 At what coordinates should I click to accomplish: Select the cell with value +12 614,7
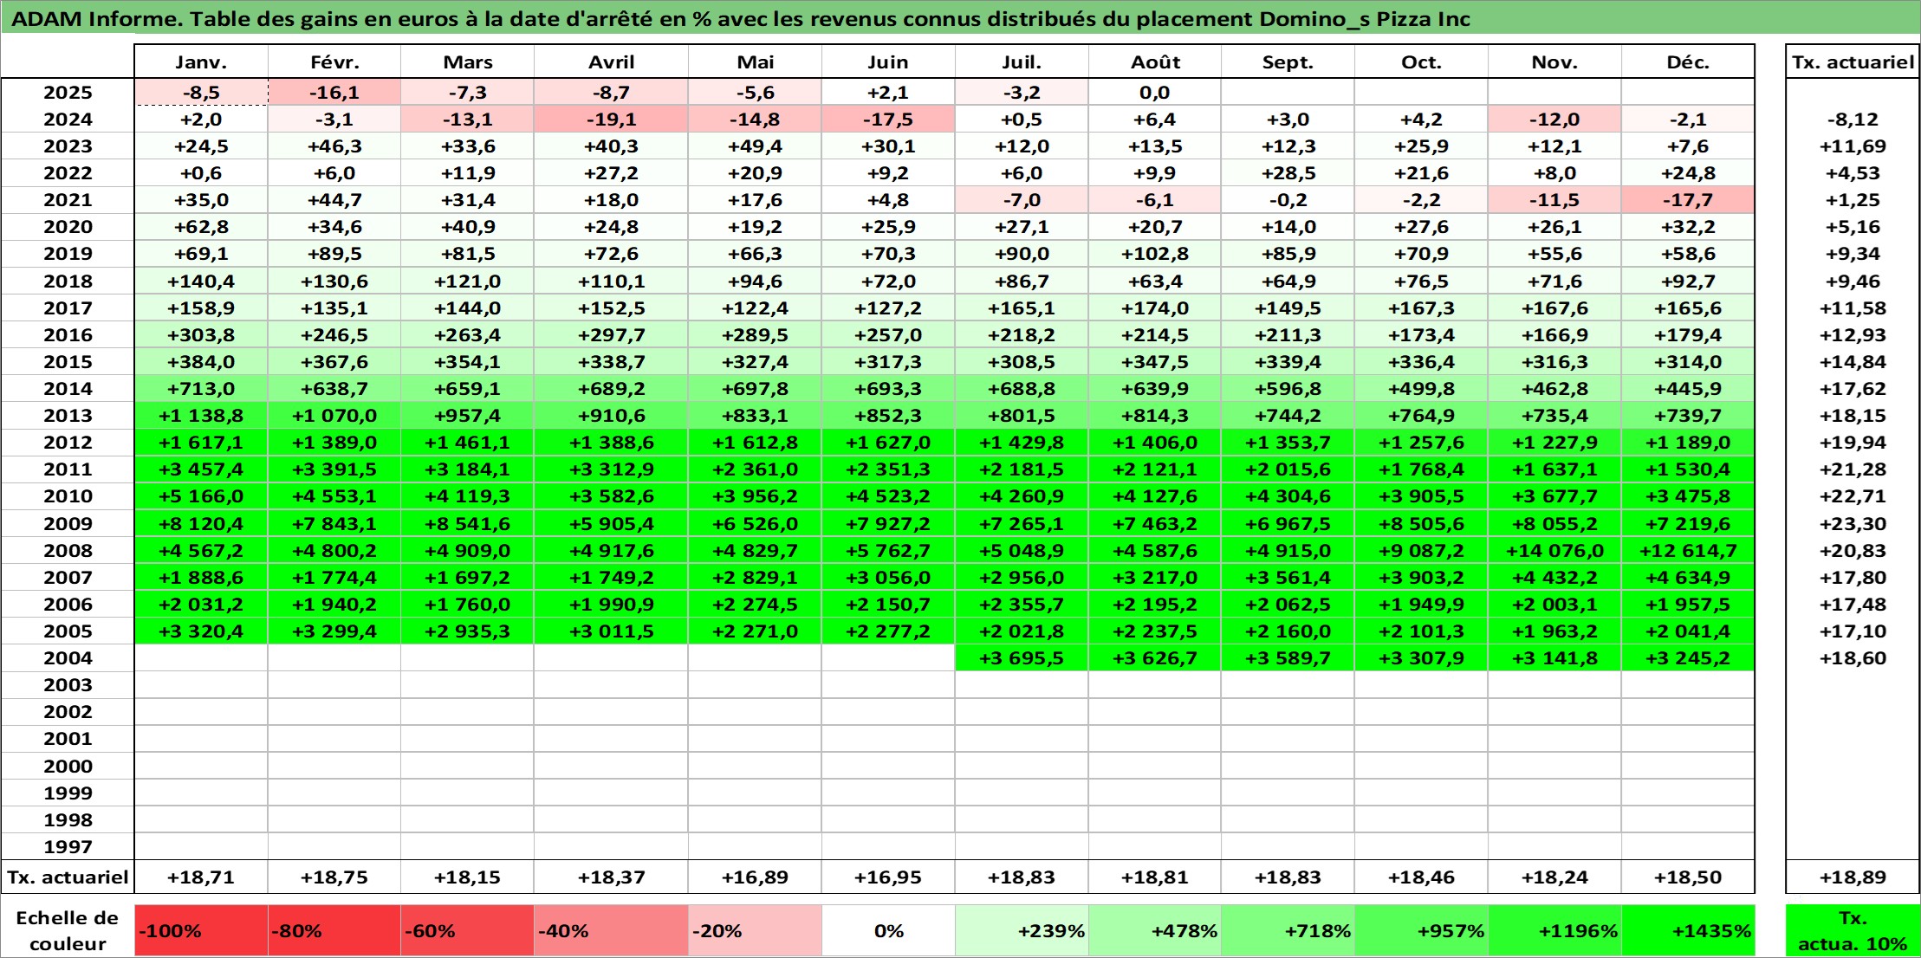(x=1688, y=551)
